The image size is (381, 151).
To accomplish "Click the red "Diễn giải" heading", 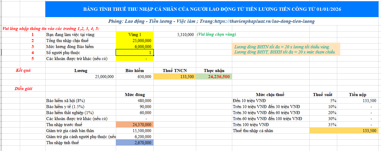I will point(23,89).
